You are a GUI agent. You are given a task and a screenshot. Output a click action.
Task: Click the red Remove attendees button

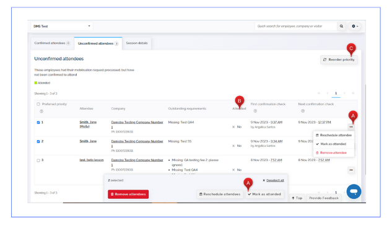128,195
